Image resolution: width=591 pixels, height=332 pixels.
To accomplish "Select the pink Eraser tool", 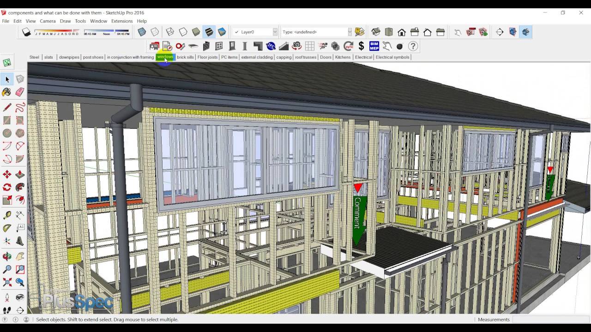I will (20, 92).
